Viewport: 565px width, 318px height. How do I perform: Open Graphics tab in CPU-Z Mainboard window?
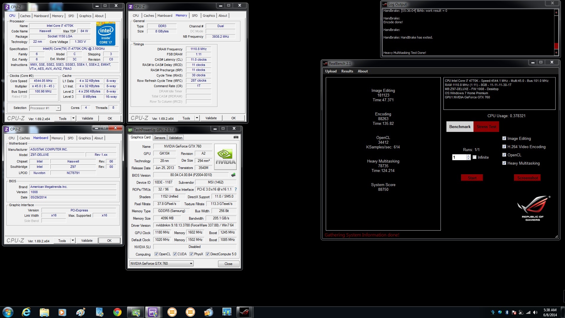(x=84, y=138)
